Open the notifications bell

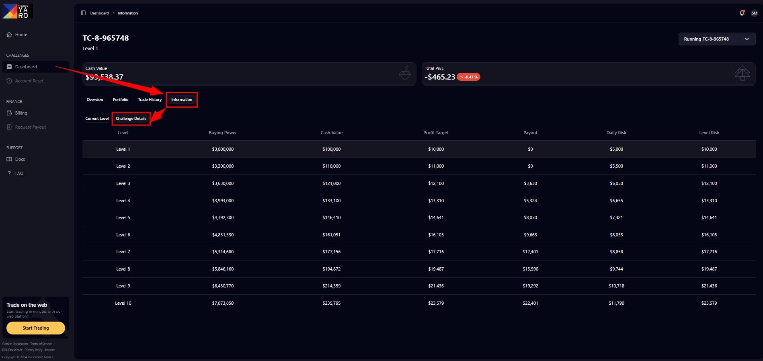[x=742, y=13]
